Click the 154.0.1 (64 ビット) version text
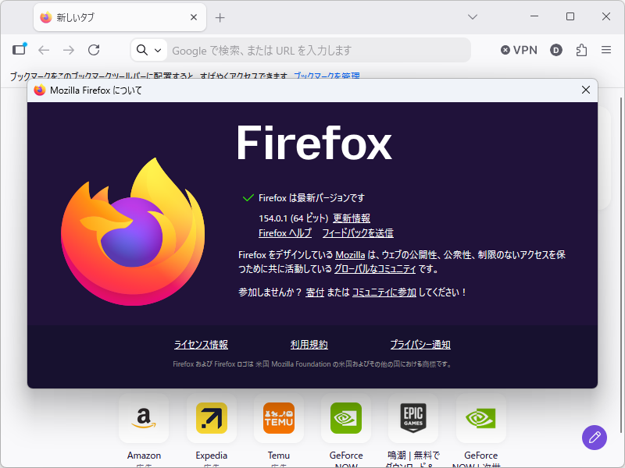The image size is (625, 468). 294,218
